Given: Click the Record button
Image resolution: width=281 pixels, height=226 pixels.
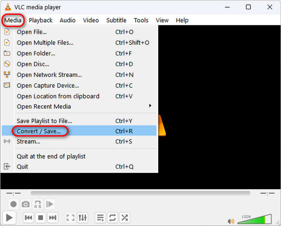Looking at the screenshot, I should [13, 204].
